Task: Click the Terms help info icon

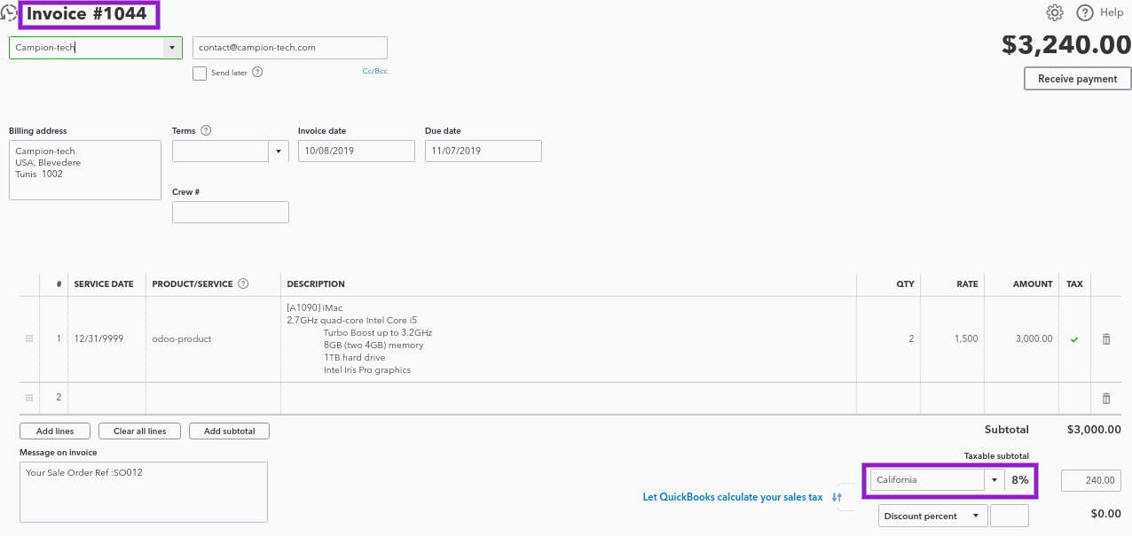Action: (206, 130)
